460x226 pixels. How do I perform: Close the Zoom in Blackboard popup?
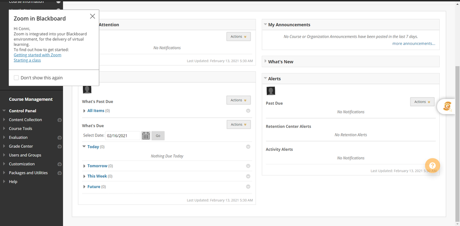(x=93, y=17)
